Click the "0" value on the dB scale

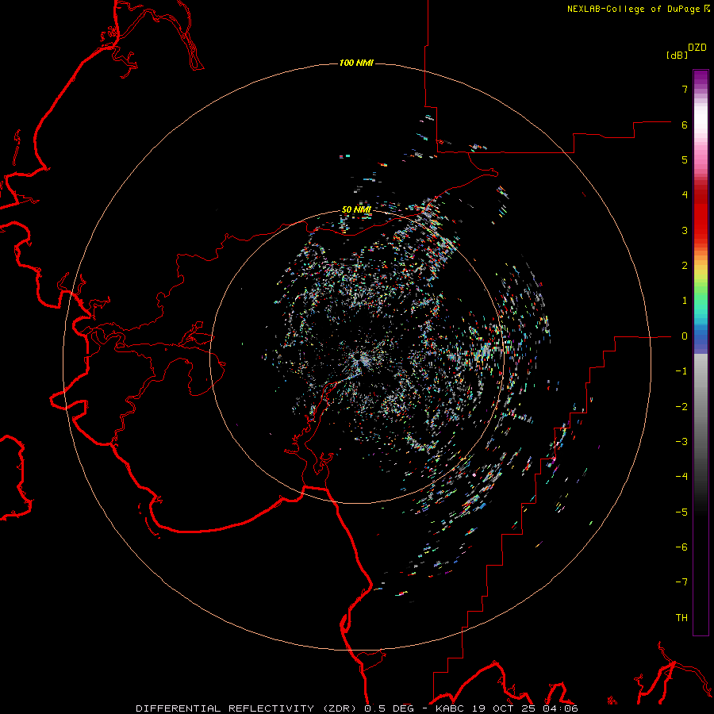pyautogui.click(x=685, y=336)
